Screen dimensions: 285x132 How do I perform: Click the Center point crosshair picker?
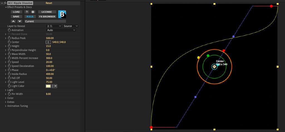coord(48,42)
